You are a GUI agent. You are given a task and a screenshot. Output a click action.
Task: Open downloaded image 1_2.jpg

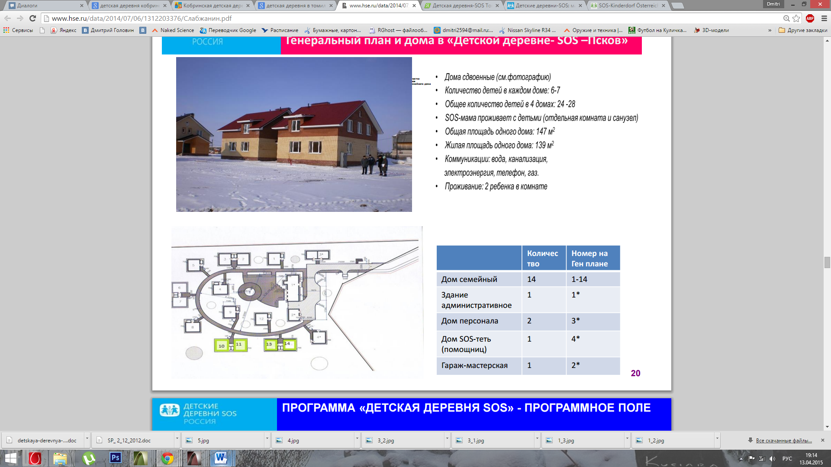point(673,440)
